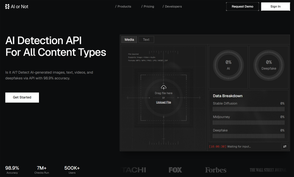Open the Products menu
This screenshot has width=294, height=177.
(123, 7)
